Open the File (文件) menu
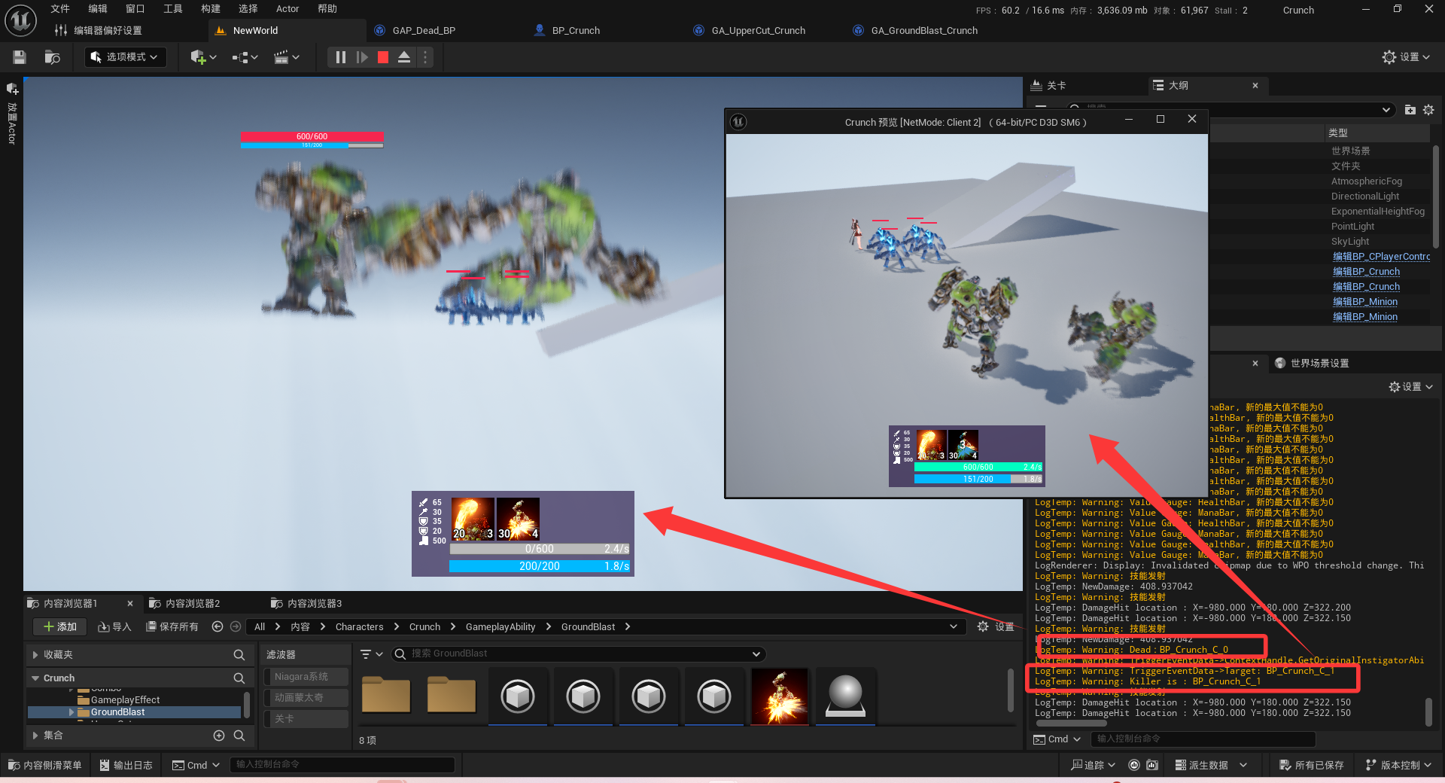 click(60, 9)
